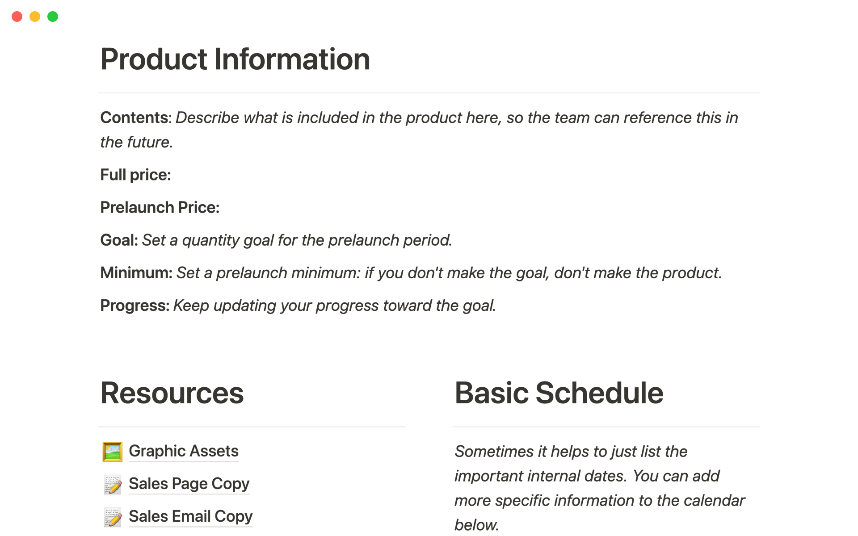Click the 'Set a quantity goal' placeholder text
The image size is (858, 536).
[x=297, y=240]
